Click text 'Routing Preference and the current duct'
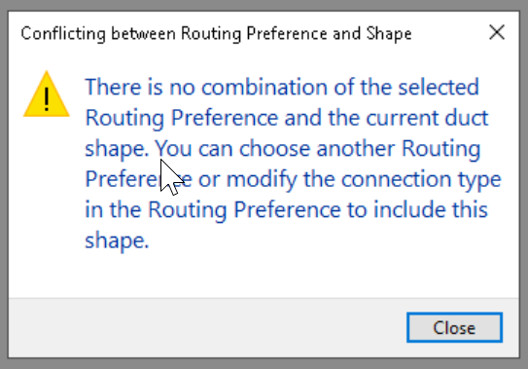 point(287,118)
